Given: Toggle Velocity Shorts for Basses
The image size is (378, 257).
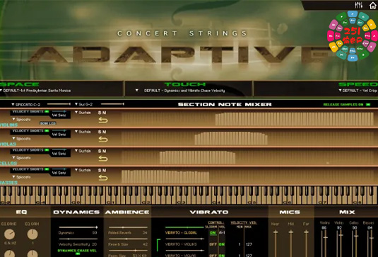Looking at the screenshot, I should point(47,169).
